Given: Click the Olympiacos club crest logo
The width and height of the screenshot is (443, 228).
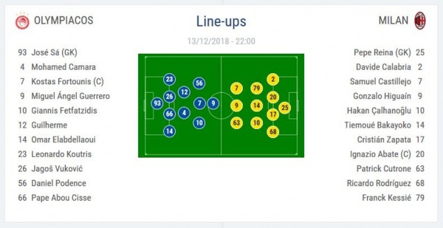Looking at the screenshot, I should [x=22, y=21].
